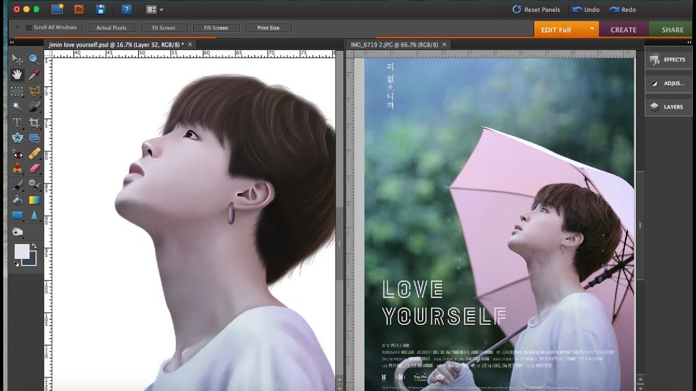
Task: Select the Paint Bucket tool
Action: pos(17,200)
